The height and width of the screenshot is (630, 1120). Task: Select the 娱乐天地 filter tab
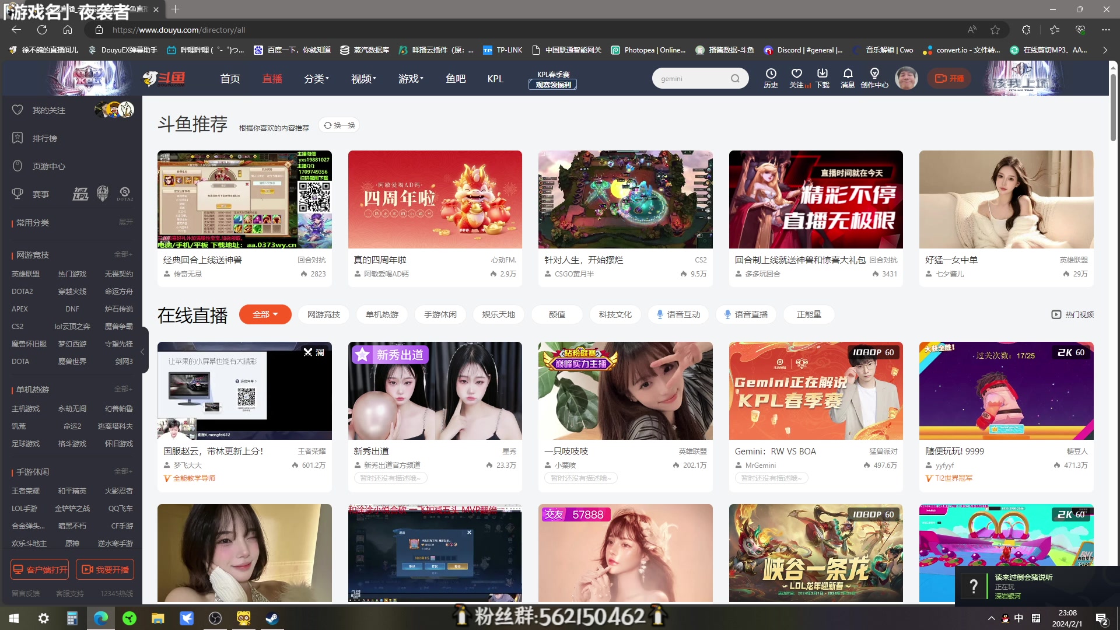click(498, 314)
